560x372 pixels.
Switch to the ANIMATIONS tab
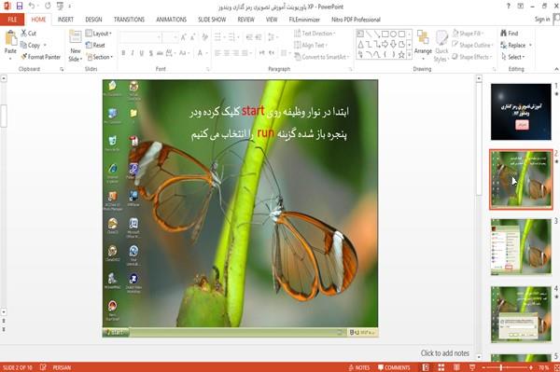click(x=171, y=20)
